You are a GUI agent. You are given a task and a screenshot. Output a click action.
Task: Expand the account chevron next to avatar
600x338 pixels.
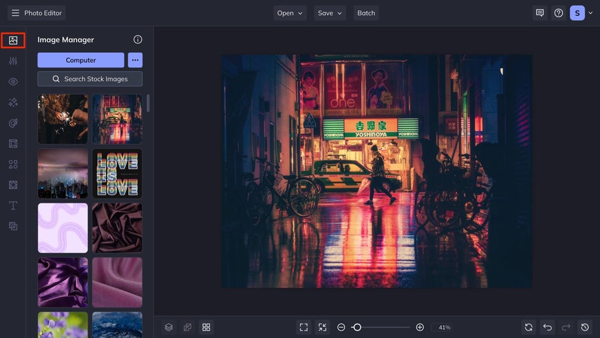click(x=590, y=13)
